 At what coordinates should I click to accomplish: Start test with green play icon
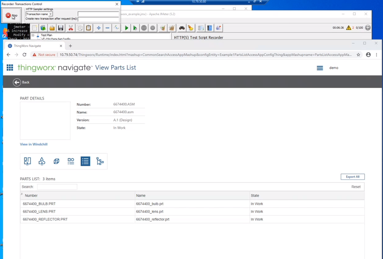tap(126, 28)
